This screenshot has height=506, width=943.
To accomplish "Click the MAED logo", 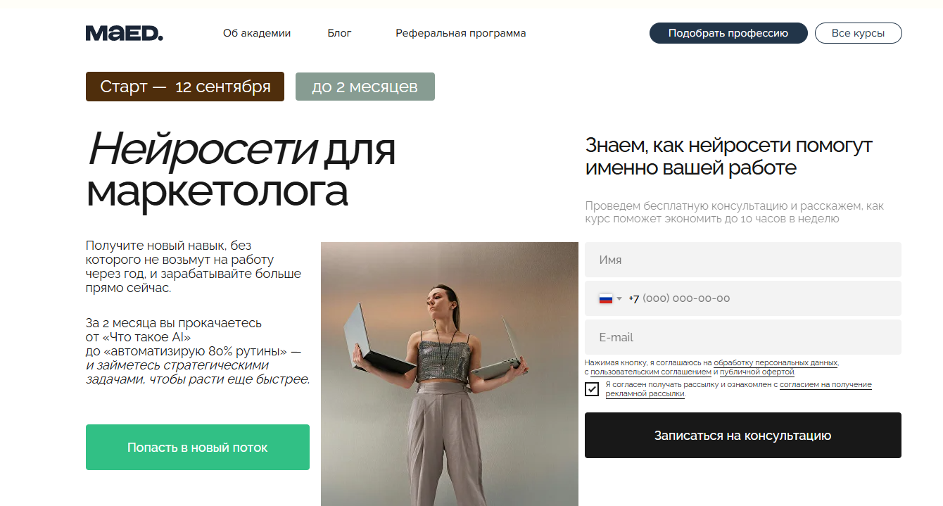I will tap(124, 33).
